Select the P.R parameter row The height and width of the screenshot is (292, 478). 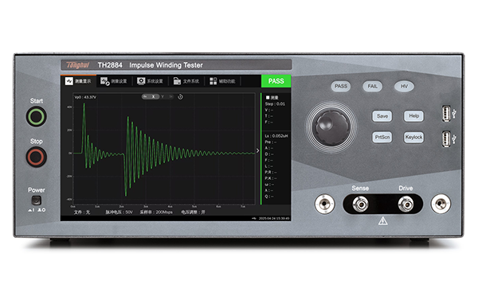[x=270, y=173]
